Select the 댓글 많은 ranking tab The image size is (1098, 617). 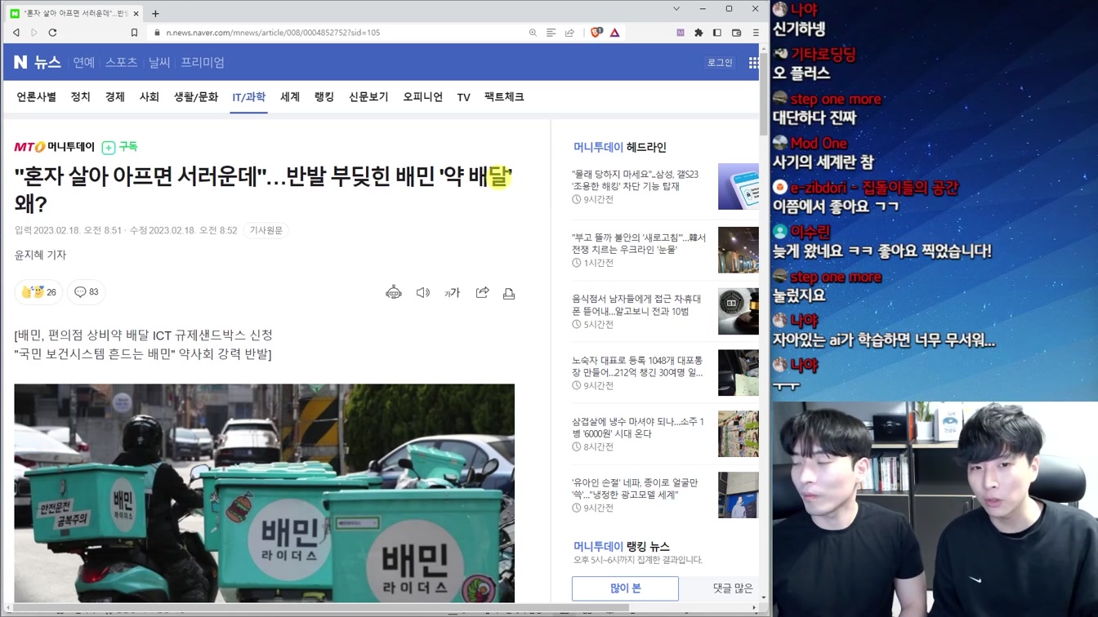tap(733, 588)
